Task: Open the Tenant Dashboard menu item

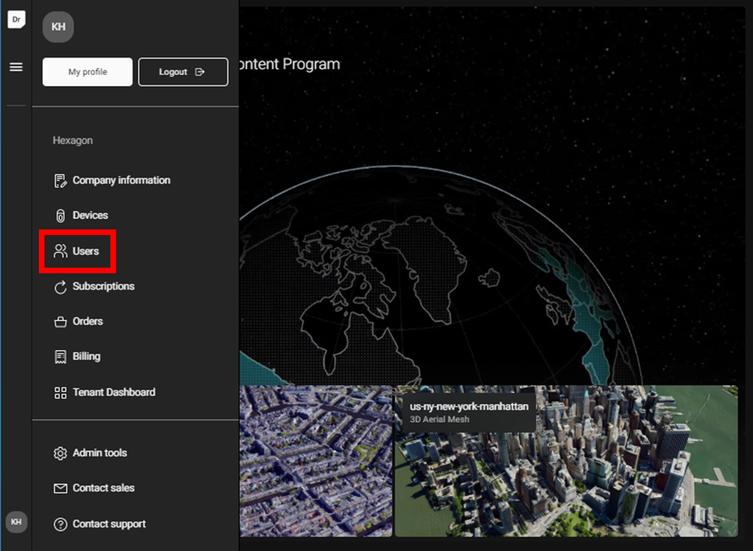Action: click(113, 392)
